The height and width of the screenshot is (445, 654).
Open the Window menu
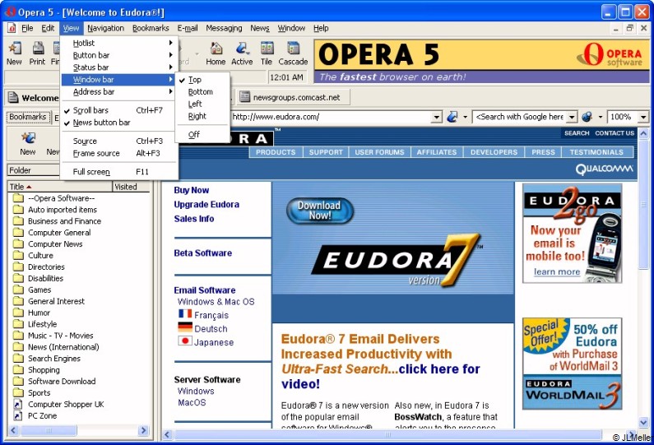point(291,28)
